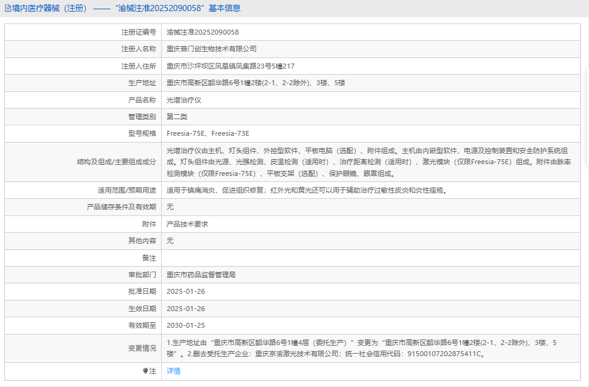Click the header title 境内医疗器械（注册）

click(50, 8)
